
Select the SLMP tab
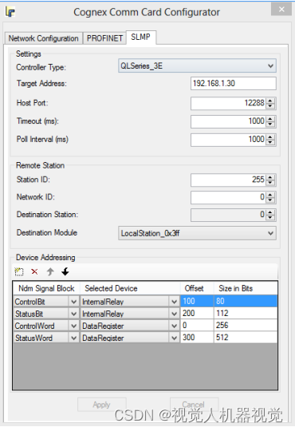coord(140,37)
